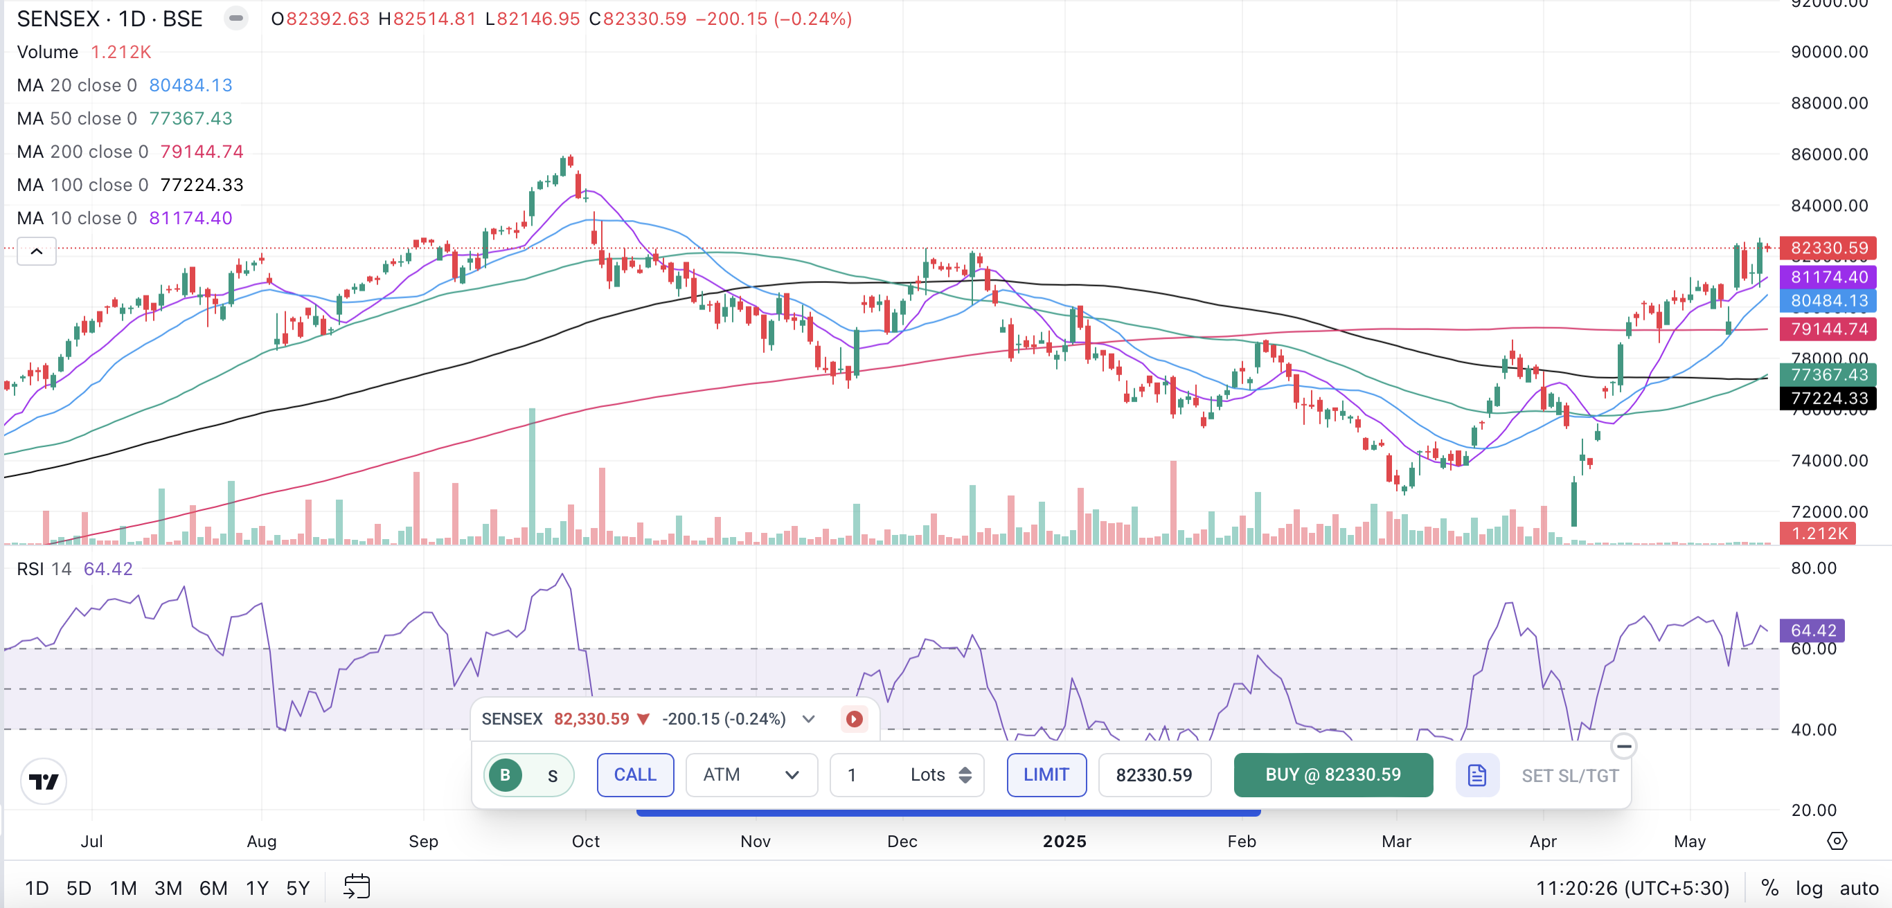Select Sell with the S toggle

553,775
